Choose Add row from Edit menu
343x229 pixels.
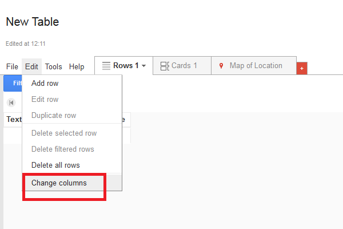[72, 83]
